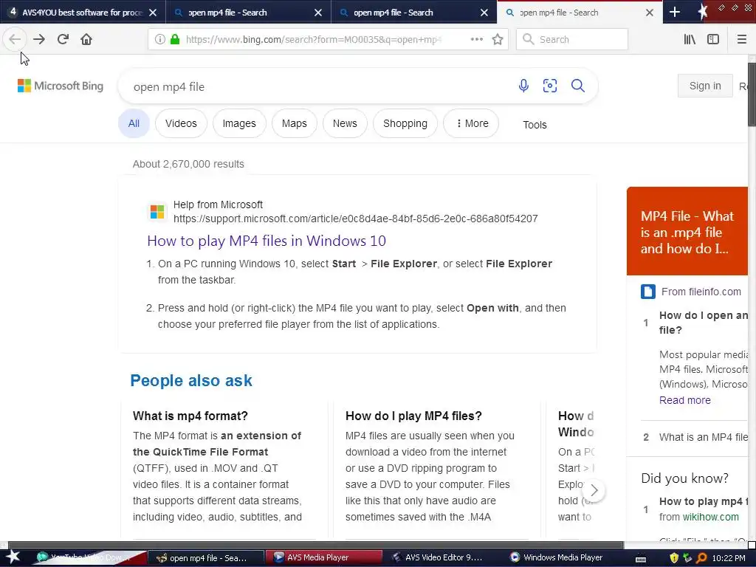This screenshot has width=756, height=567.
Task: Open What is mp4 format? question
Action: click(x=190, y=416)
